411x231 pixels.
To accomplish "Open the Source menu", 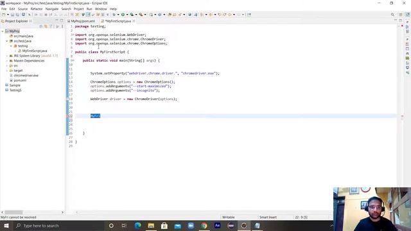I will (23, 9).
